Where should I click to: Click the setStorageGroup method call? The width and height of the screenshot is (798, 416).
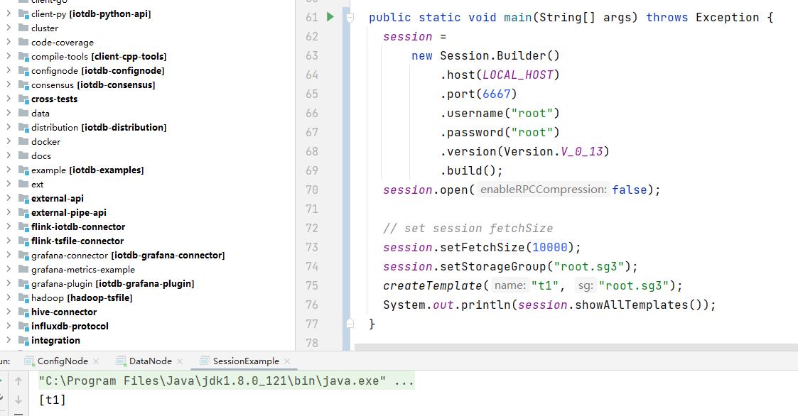[492, 266]
